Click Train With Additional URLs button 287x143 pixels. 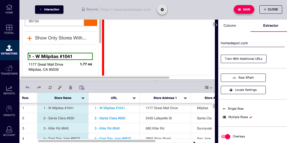coord(243,59)
